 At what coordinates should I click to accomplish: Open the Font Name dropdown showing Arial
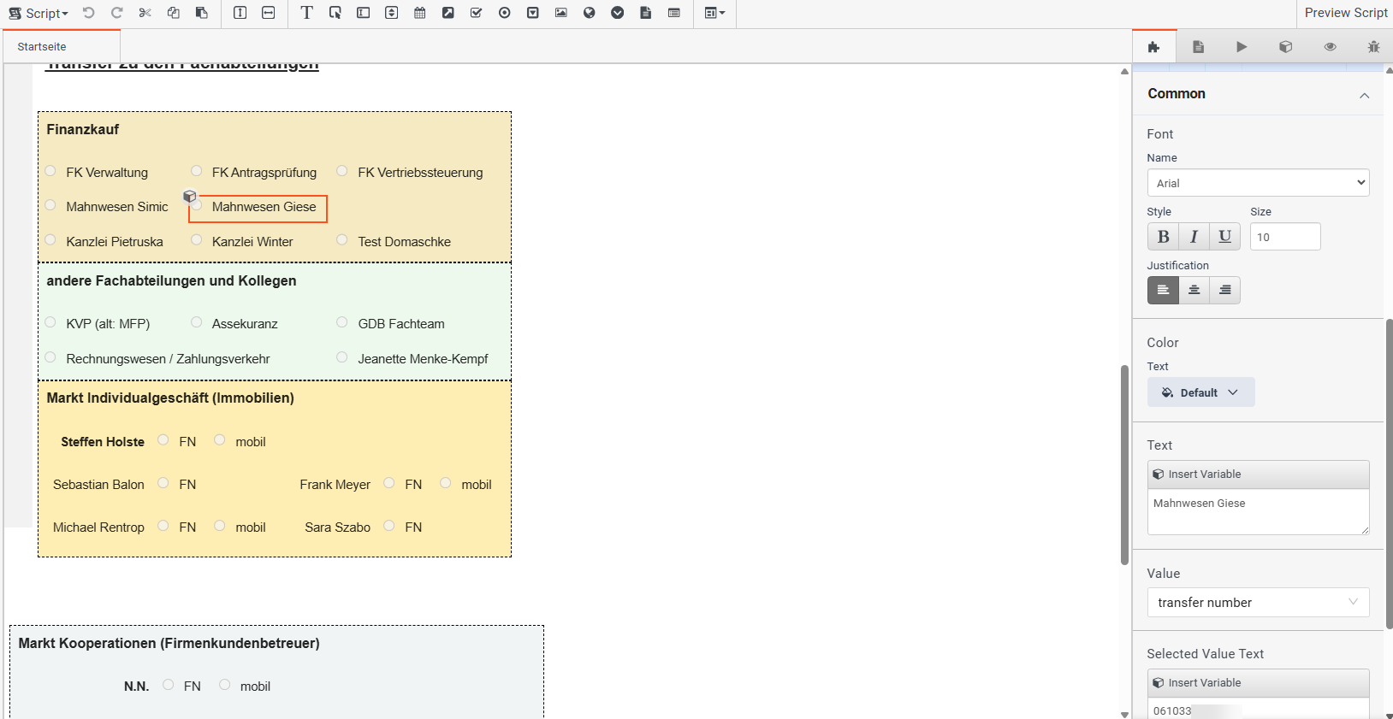click(x=1258, y=183)
